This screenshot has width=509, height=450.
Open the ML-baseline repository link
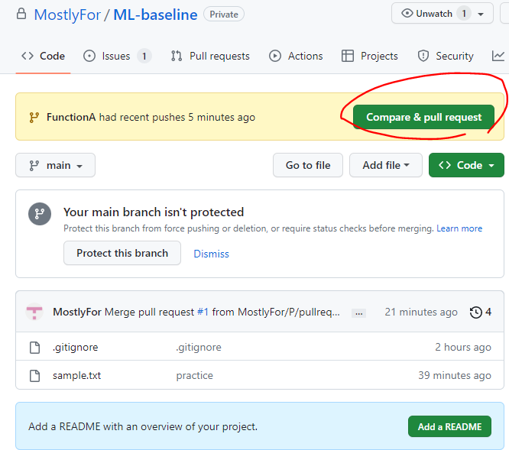pyautogui.click(x=155, y=15)
